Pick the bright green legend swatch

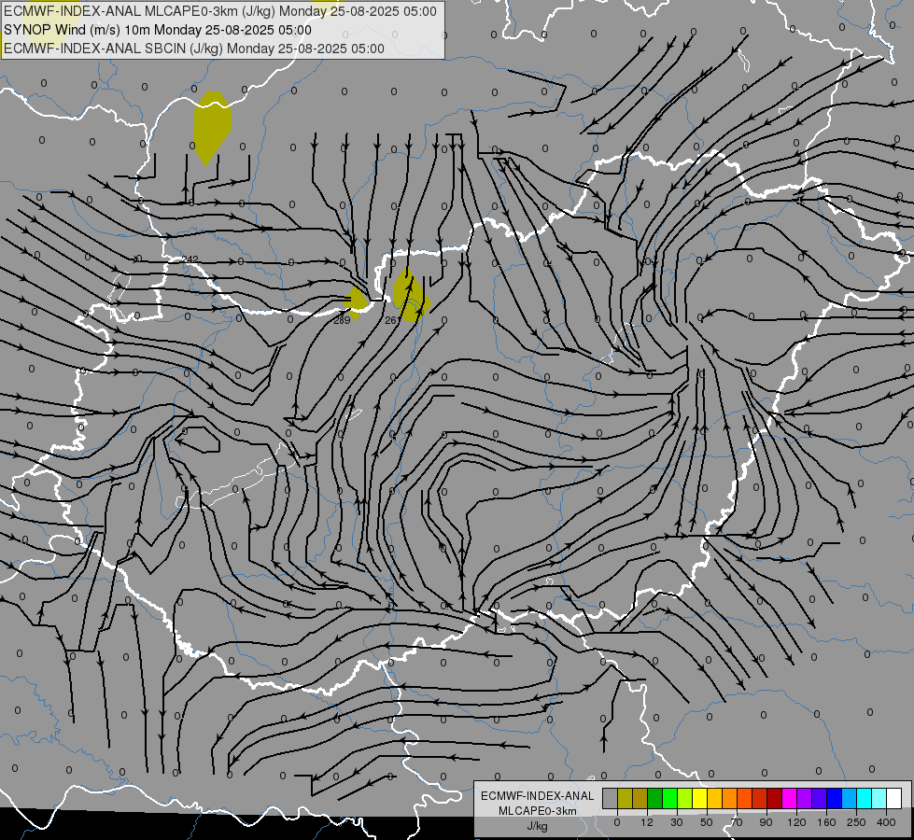tap(670, 799)
